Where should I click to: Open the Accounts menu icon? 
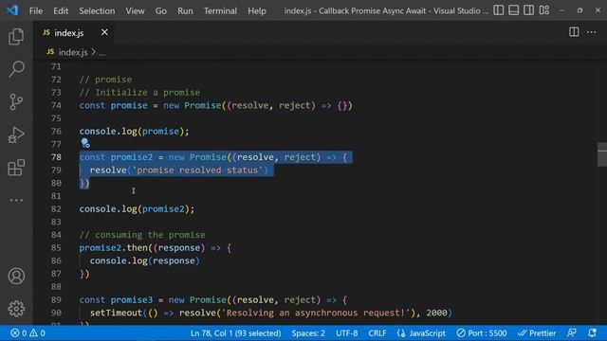pos(16,276)
